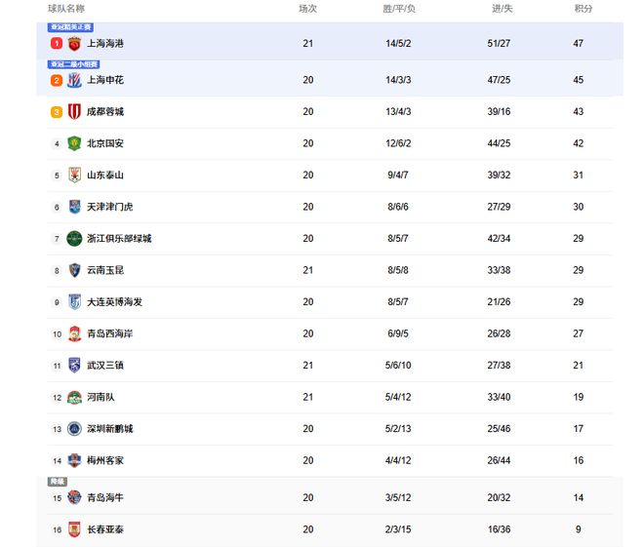644x547 pixels.
Task: Click the 深圳新鹏城 circular blue crest
Action: [x=74, y=429]
